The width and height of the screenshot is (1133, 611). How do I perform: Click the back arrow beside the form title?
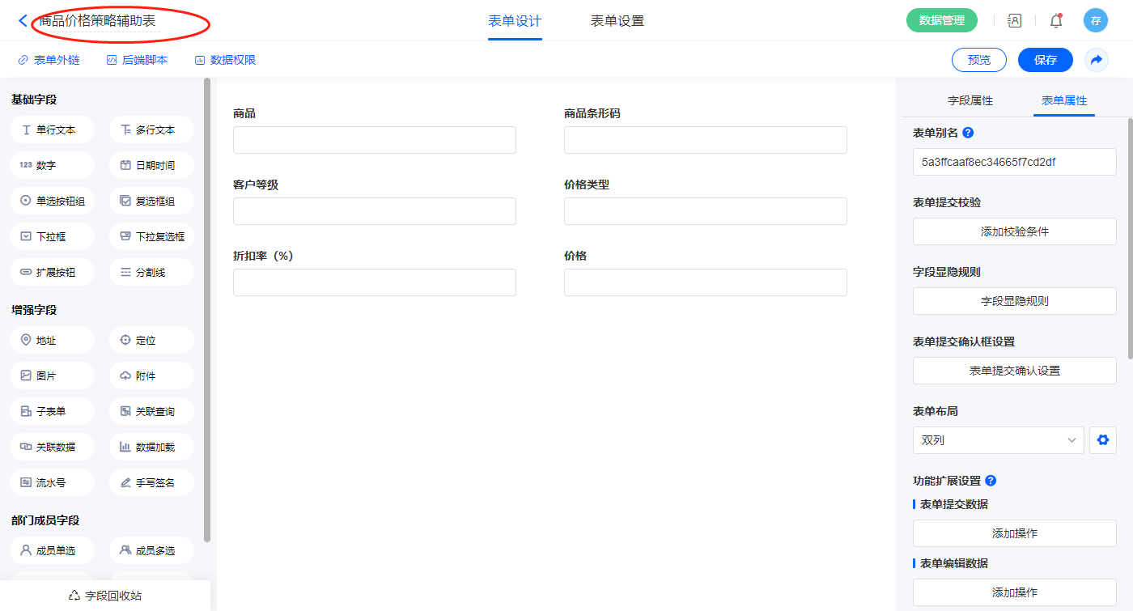point(23,21)
